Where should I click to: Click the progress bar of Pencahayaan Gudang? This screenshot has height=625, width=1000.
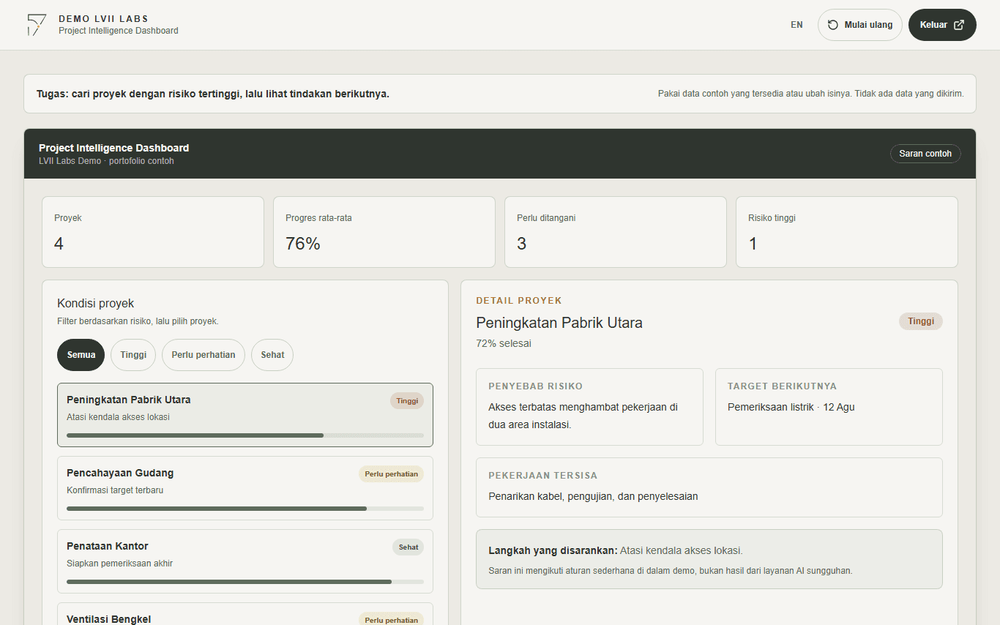tap(245, 509)
